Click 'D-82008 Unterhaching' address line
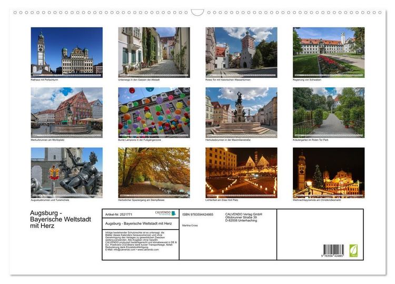The height and width of the screenshot is (284, 395). pos(241,220)
